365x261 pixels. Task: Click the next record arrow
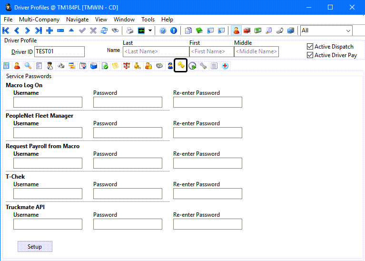(x=28, y=30)
